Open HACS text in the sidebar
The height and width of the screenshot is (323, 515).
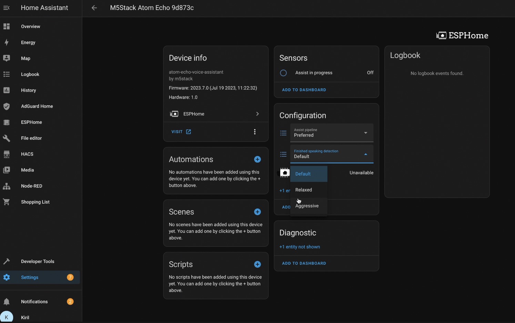click(27, 154)
